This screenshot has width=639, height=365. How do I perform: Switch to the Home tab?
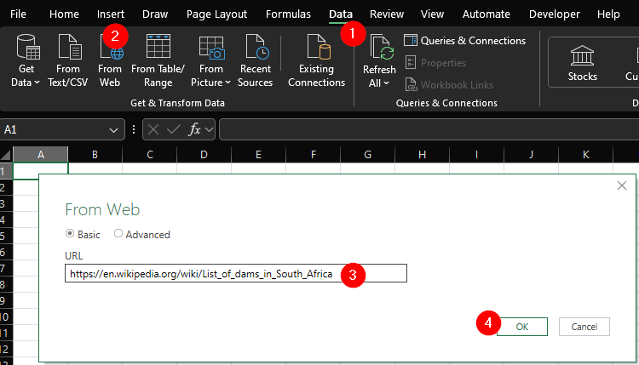click(64, 14)
